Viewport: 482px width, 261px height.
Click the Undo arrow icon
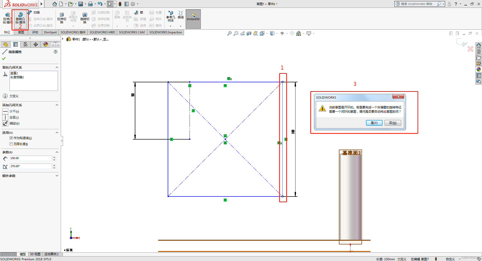click(x=100, y=4)
